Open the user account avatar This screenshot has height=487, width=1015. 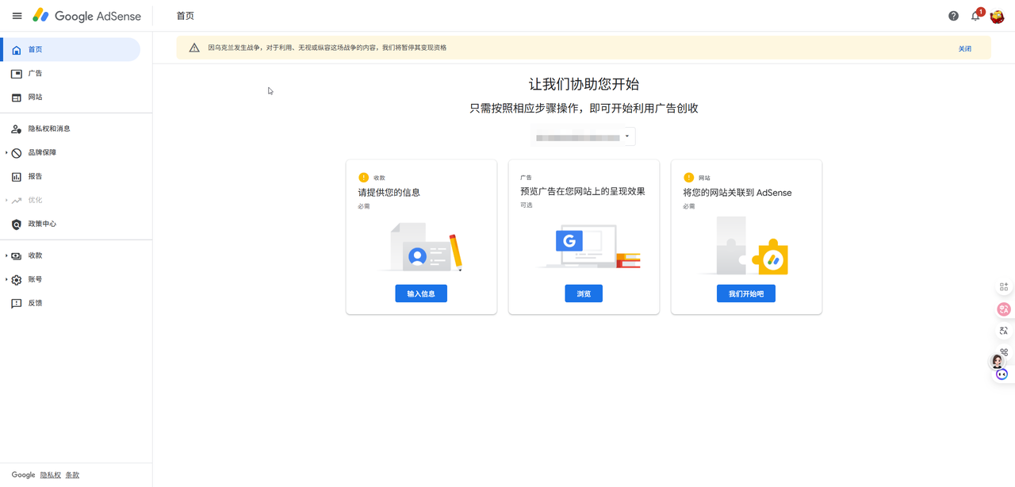[x=998, y=16]
